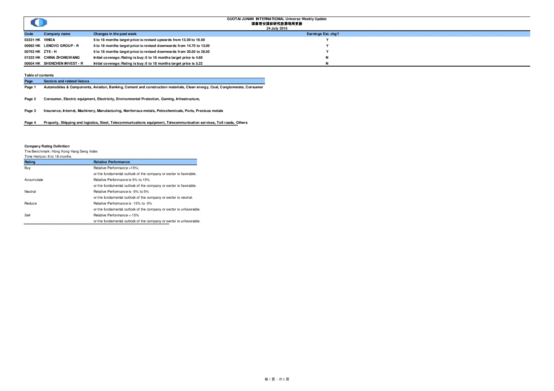The width and height of the screenshot is (554, 391).
Task: Select the 'Reduce' rating label
Action: pyautogui.click(x=30, y=203)
